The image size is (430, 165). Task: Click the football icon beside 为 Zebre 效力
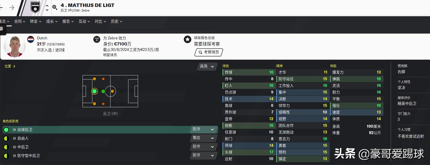click(x=97, y=39)
